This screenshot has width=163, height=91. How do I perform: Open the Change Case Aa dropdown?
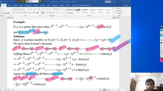coord(35,9)
